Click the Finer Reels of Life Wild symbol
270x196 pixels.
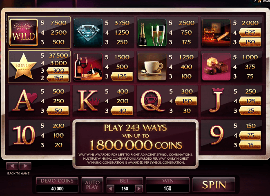(24, 33)
